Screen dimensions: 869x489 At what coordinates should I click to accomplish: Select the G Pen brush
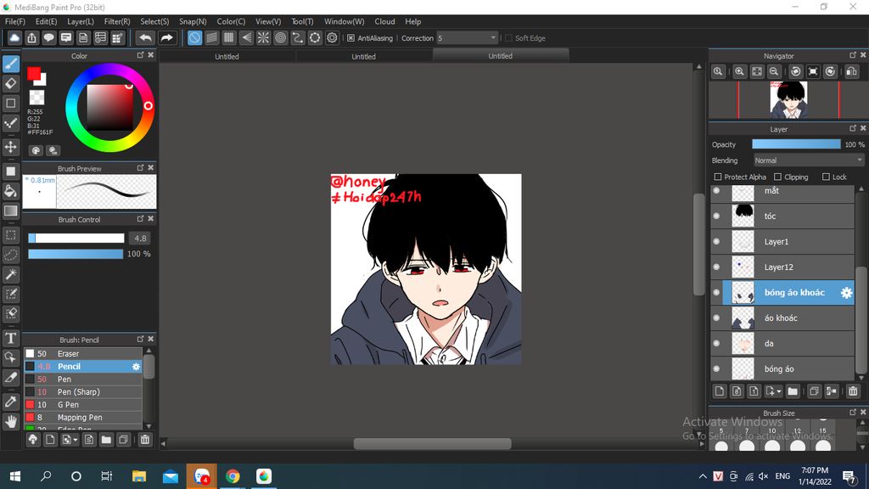[83, 405]
